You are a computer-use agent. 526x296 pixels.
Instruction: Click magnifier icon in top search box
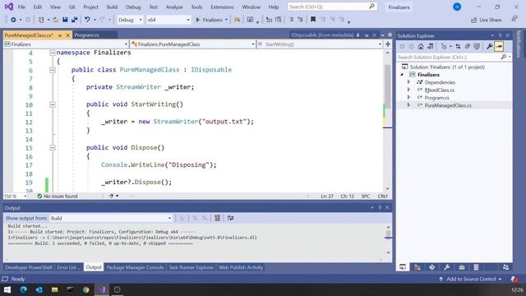pyautogui.click(x=371, y=7)
